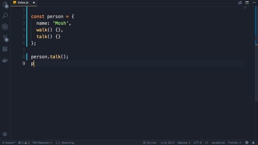Screen dimensions: 258x145
Task: Close the index.js tab via unsaved dot
Action: pyautogui.click(x=34, y=3)
